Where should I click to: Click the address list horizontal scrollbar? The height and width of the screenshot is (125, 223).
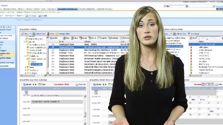tap(206, 75)
